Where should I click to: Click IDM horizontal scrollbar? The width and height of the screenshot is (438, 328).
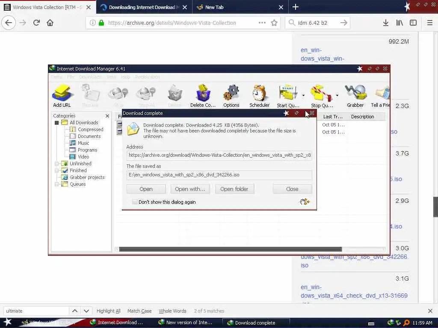click(x=231, y=249)
